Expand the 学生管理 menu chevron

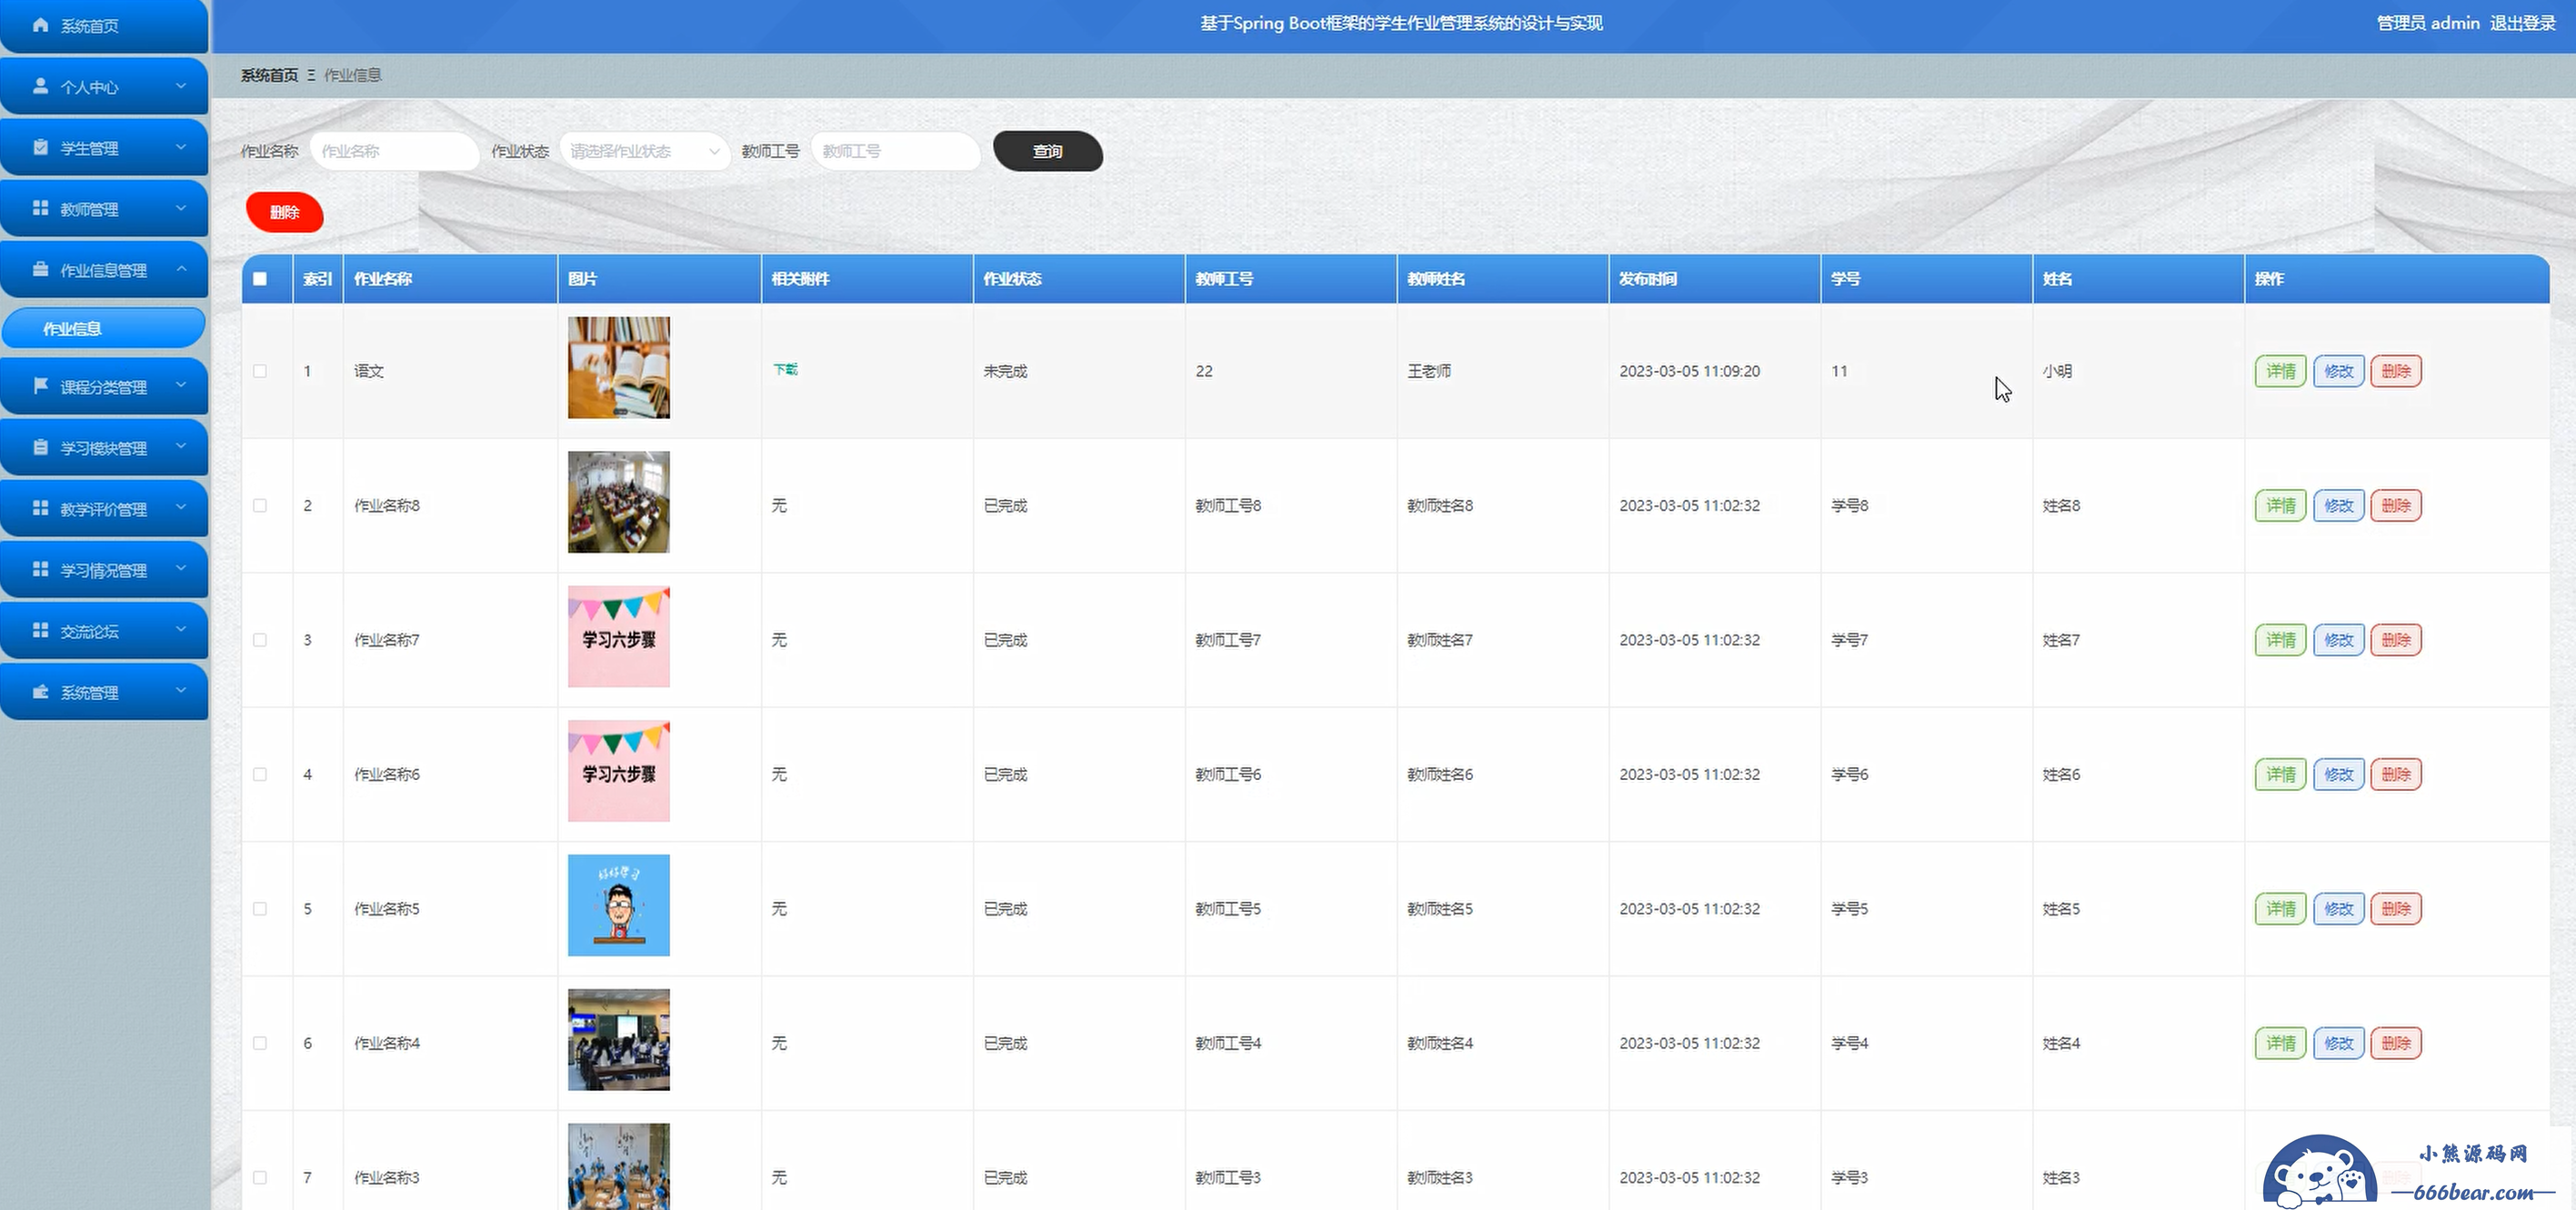point(181,147)
